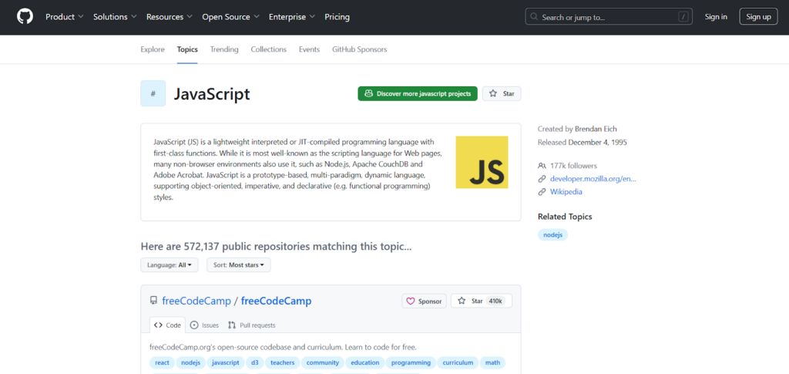This screenshot has width=789, height=374.
Task: Switch to the repository Code tab
Action: (x=167, y=325)
